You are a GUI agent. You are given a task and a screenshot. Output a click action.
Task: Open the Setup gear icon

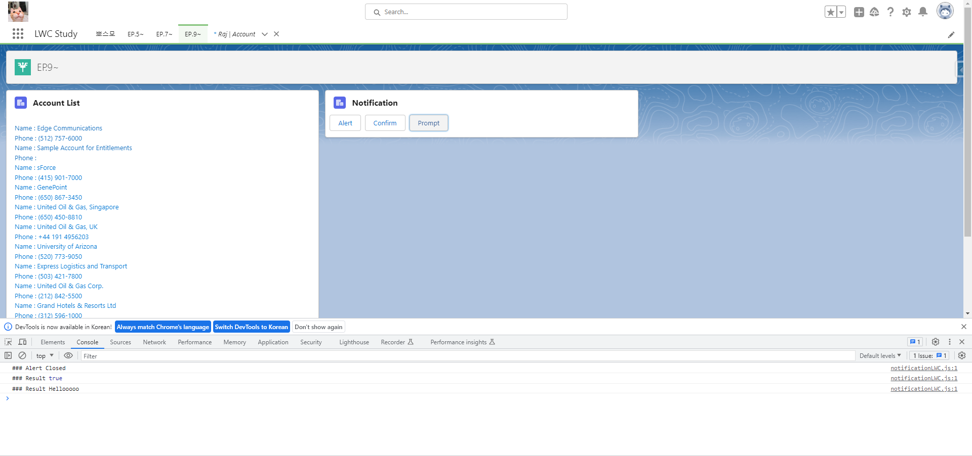point(907,12)
